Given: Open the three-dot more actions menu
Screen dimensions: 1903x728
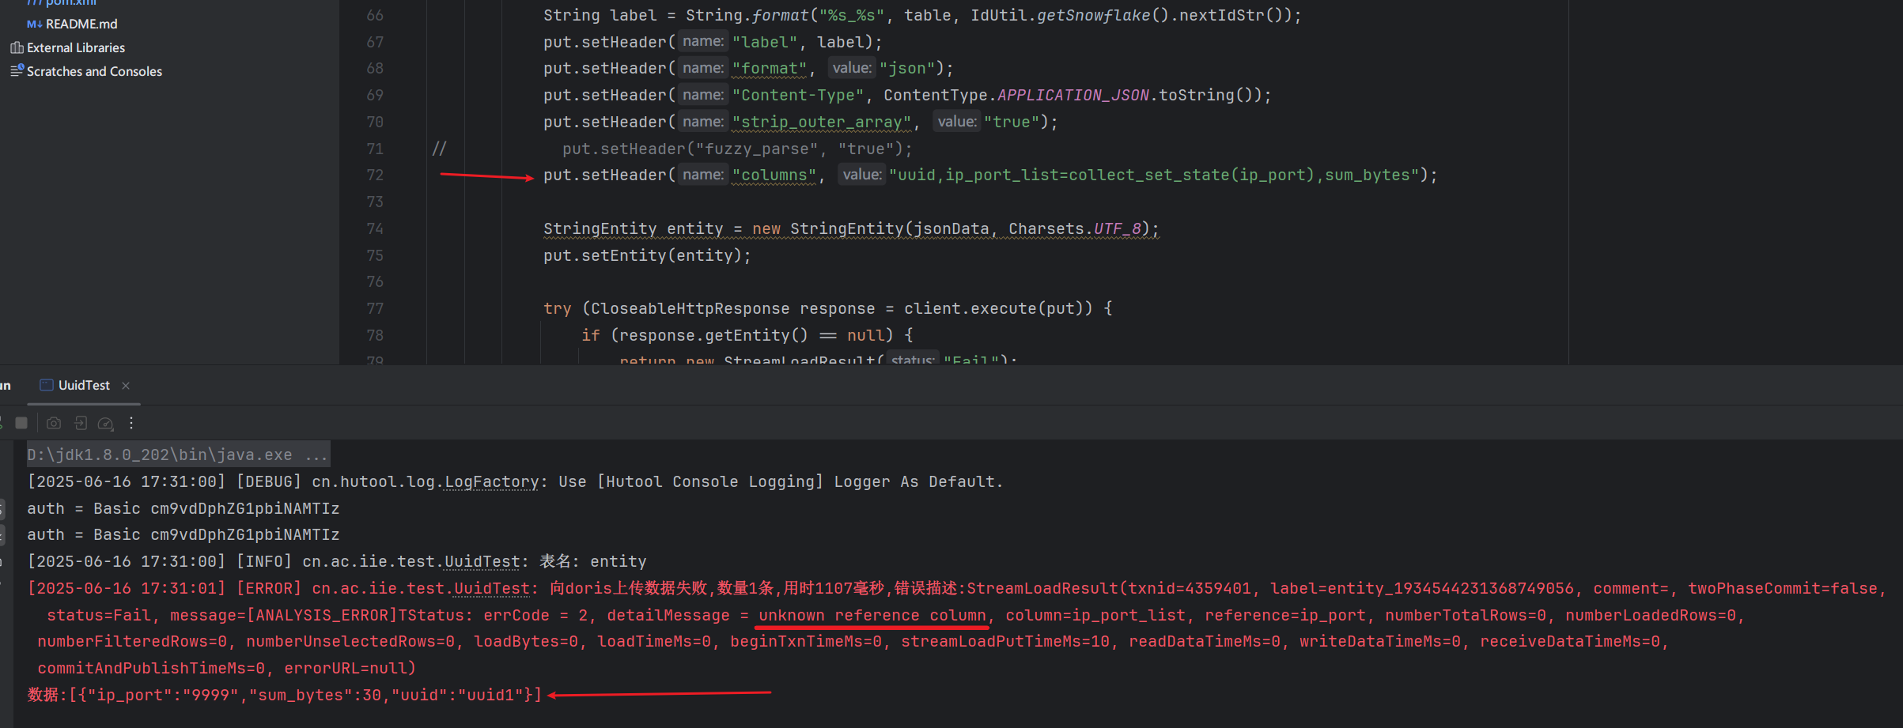Looking at the screenshot, I should 131,423.
